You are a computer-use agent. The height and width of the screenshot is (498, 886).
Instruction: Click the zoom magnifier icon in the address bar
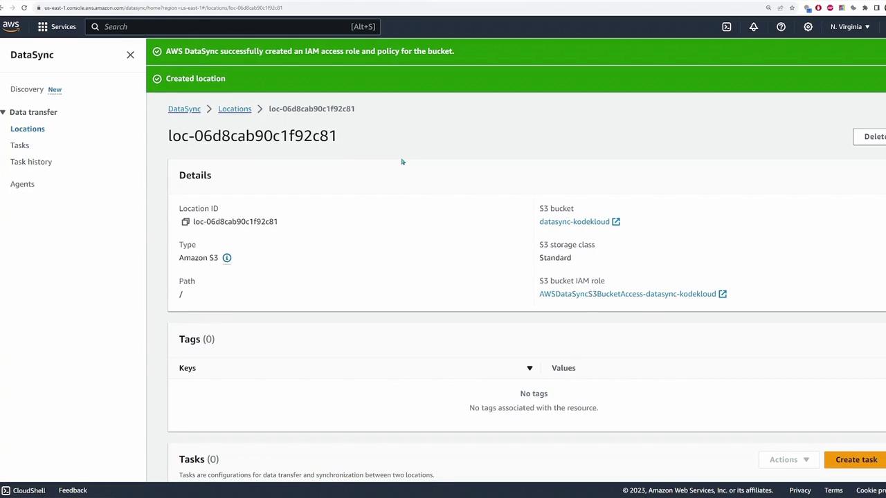coord(768,8)
